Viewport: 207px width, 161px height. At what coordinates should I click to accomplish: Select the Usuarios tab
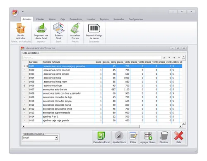91,19
